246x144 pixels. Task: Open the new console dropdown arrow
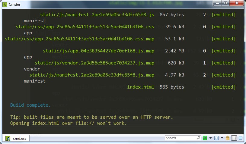click(x=210, y=138)
